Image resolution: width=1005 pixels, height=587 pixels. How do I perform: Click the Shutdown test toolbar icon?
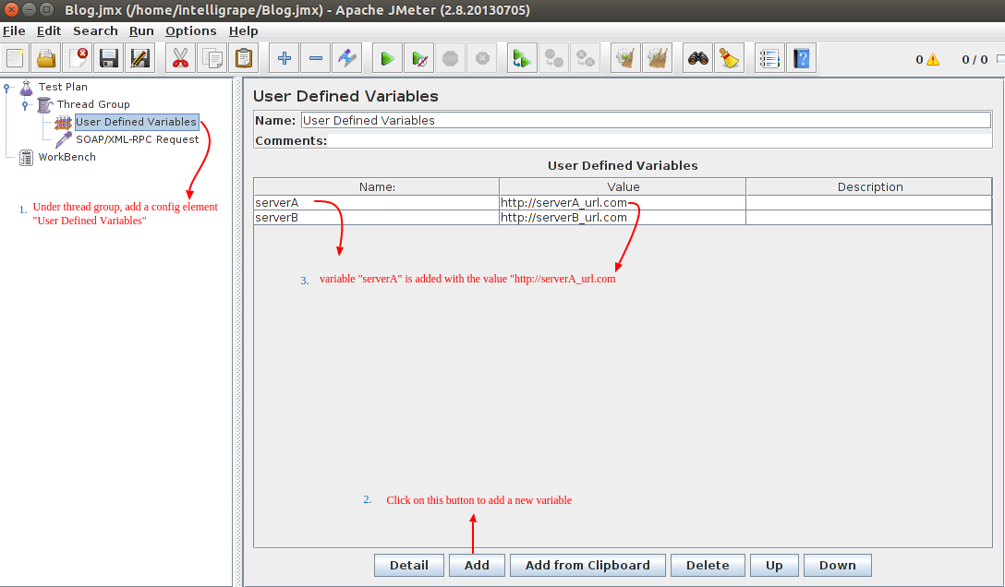pyautogui.click(x=482, y=59)
